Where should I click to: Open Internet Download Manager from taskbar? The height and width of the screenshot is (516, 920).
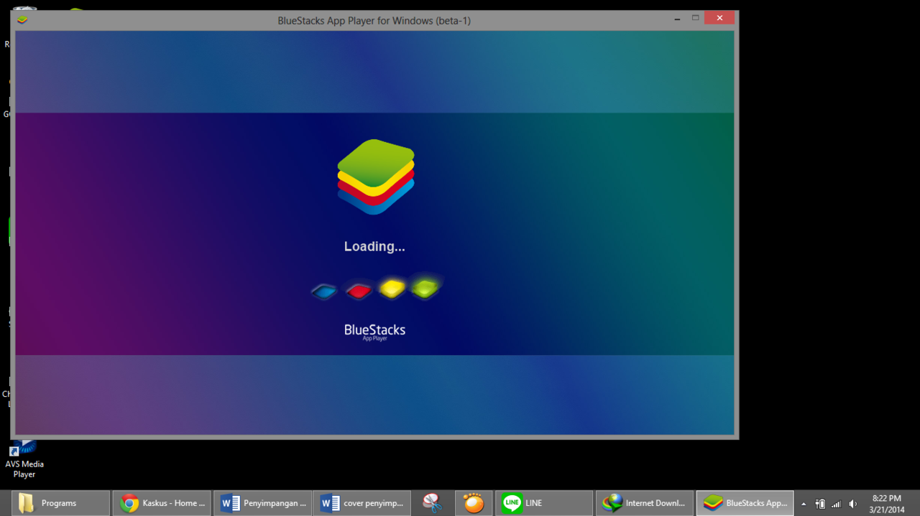click(x=645, y=503)
